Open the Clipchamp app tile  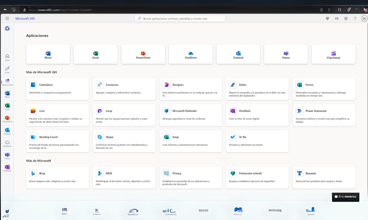[x=333, y=54]
